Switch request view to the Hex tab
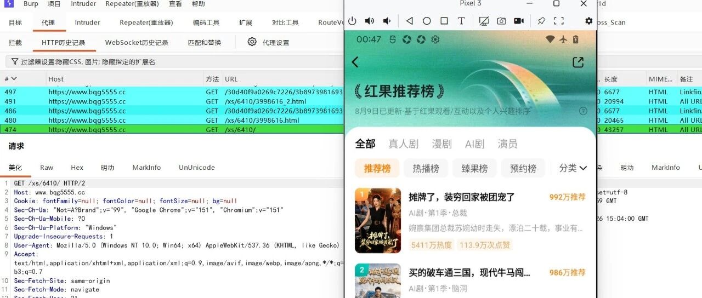702x298 pixels. coord(77,168)
